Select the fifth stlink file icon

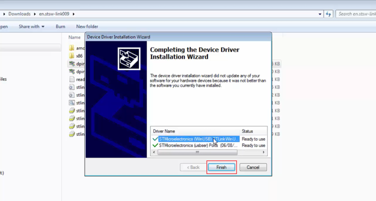click(x=72, y=118)
